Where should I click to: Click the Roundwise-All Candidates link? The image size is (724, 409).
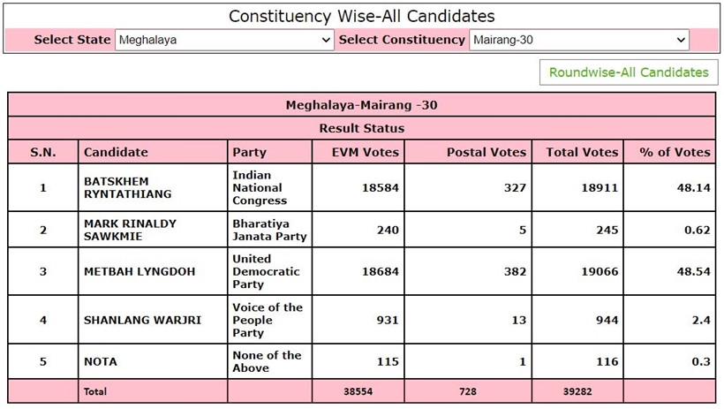pos(629,72)
